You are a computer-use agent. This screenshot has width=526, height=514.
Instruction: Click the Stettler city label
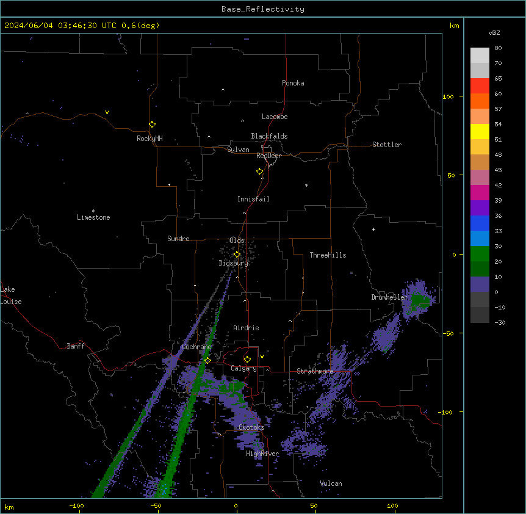coord(387,145)
